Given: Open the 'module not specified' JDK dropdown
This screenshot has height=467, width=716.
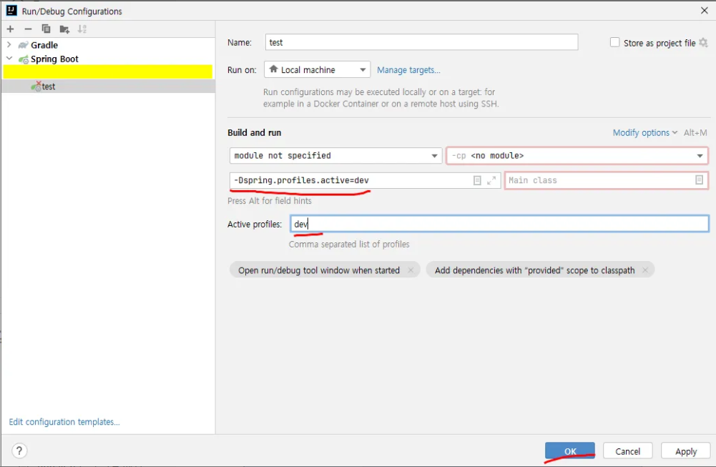Looking at the screenshot, I should point(335,156).
